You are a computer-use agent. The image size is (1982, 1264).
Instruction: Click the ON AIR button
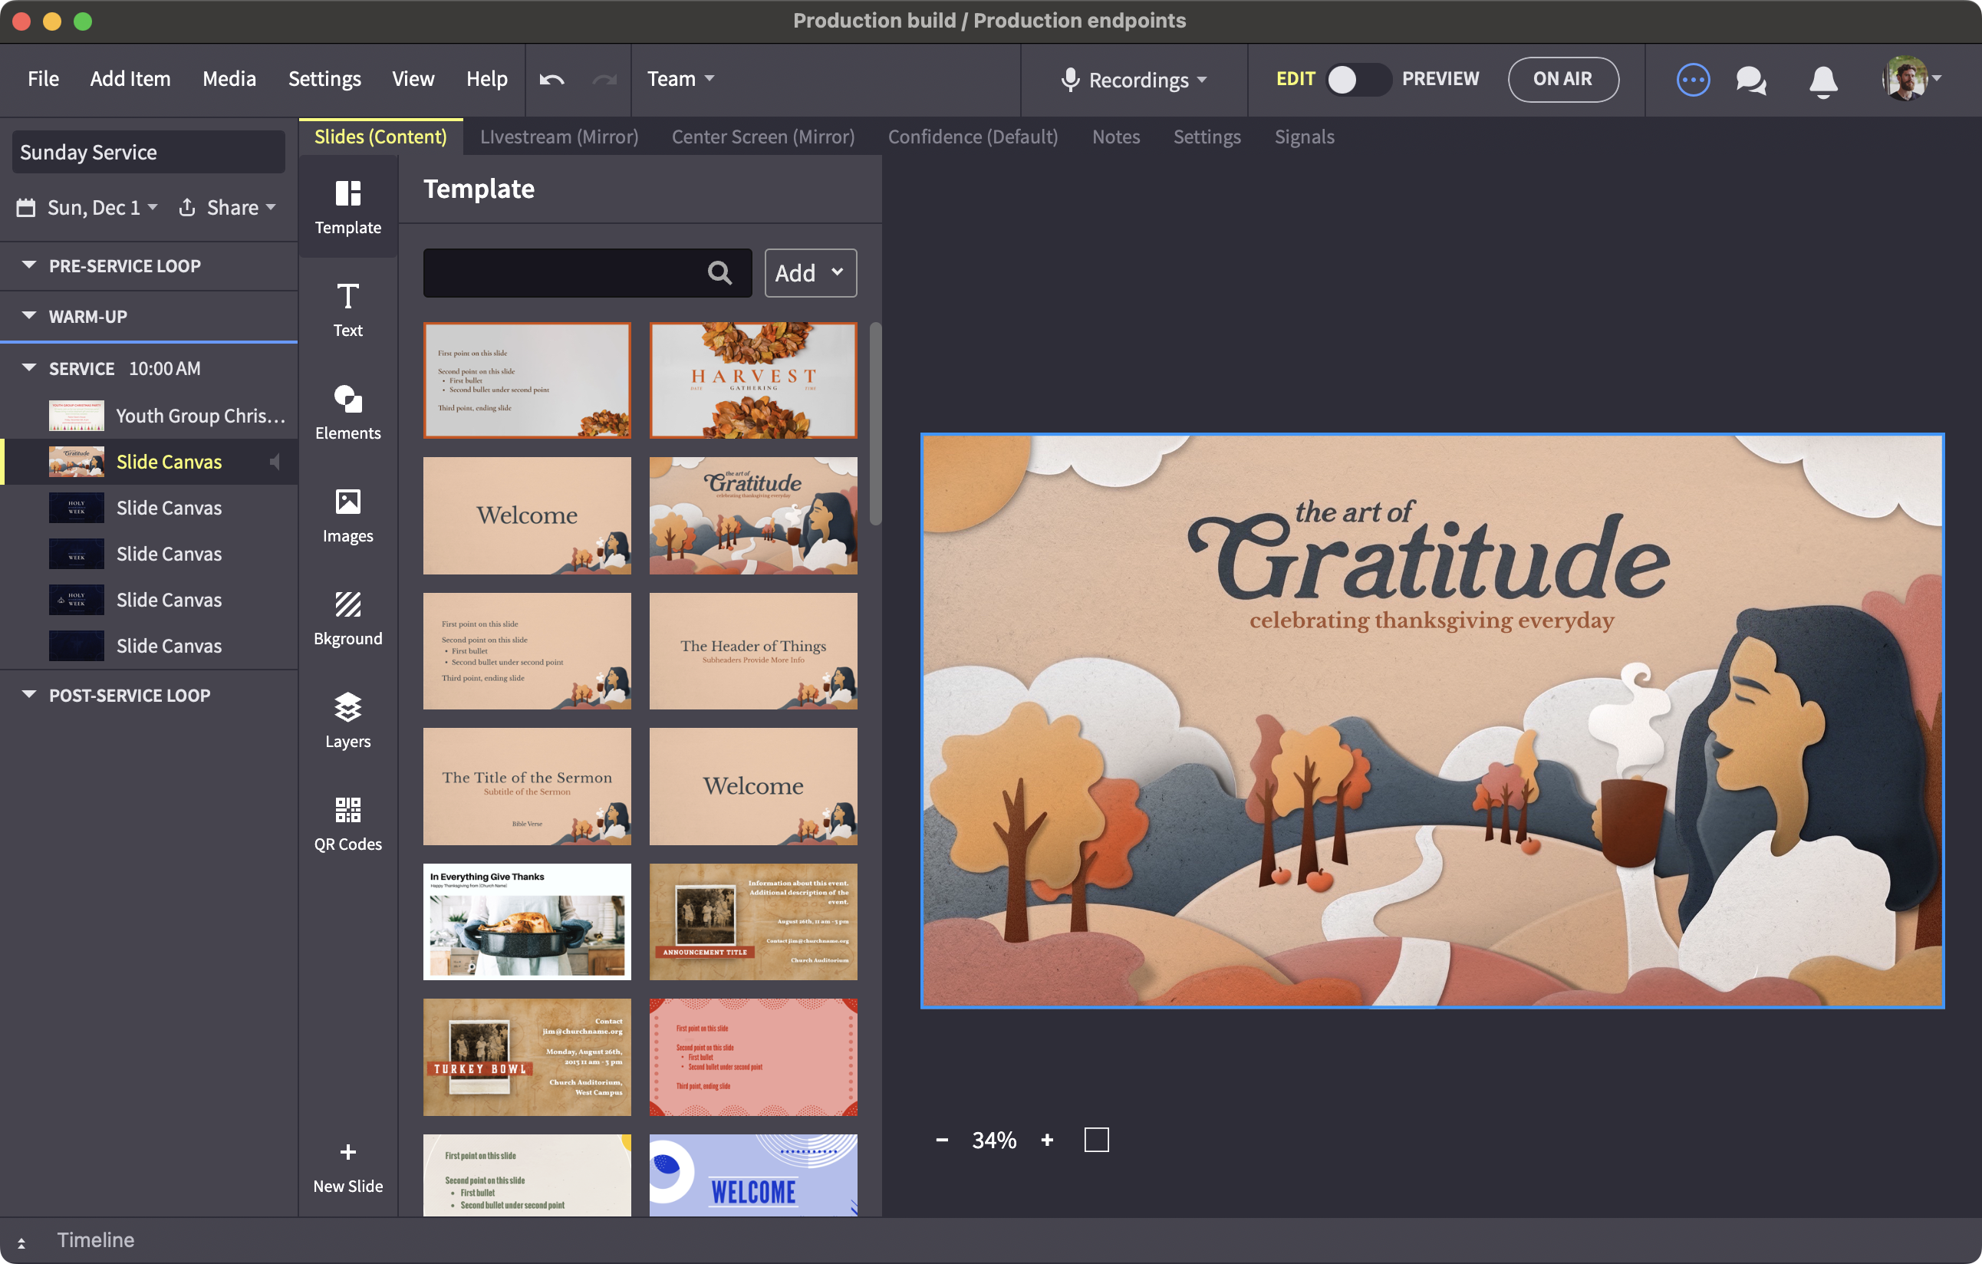click(1562, 80)
